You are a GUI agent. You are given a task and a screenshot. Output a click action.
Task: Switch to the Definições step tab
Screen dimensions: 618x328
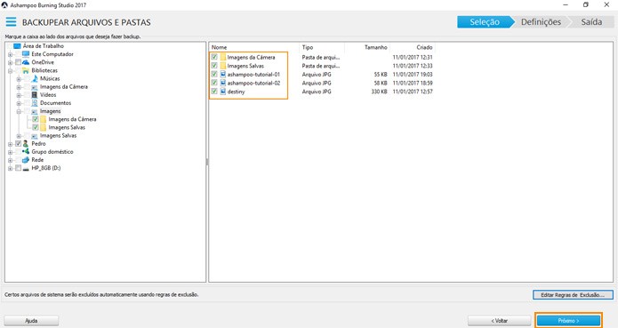coord(542,22)
